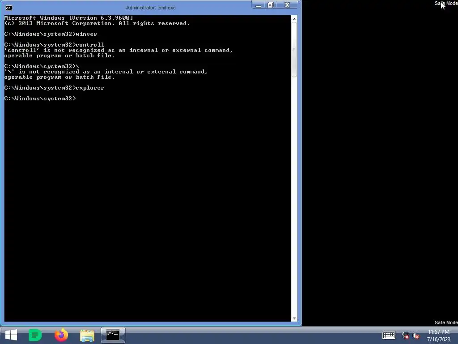Open the muted volume tray icon
The width and height of the screenshot is (458, 344).
click(416, 335)
